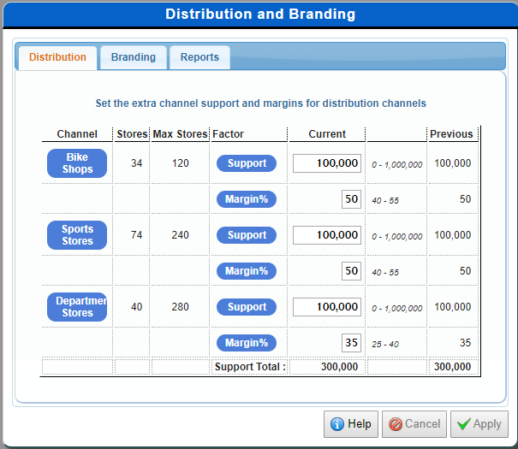Click the green checkmark on Apply

click(462, 424)
